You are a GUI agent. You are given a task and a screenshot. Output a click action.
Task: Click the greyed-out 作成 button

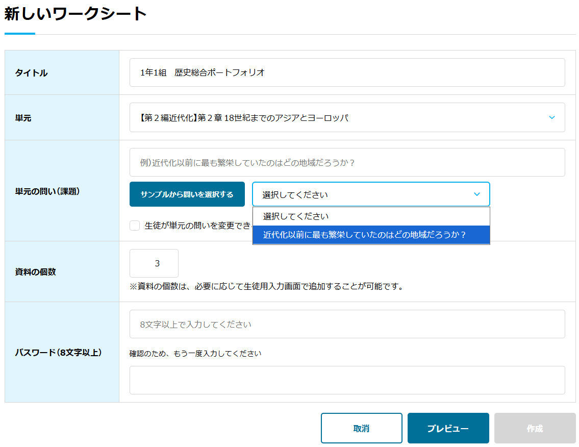[535, 428]
